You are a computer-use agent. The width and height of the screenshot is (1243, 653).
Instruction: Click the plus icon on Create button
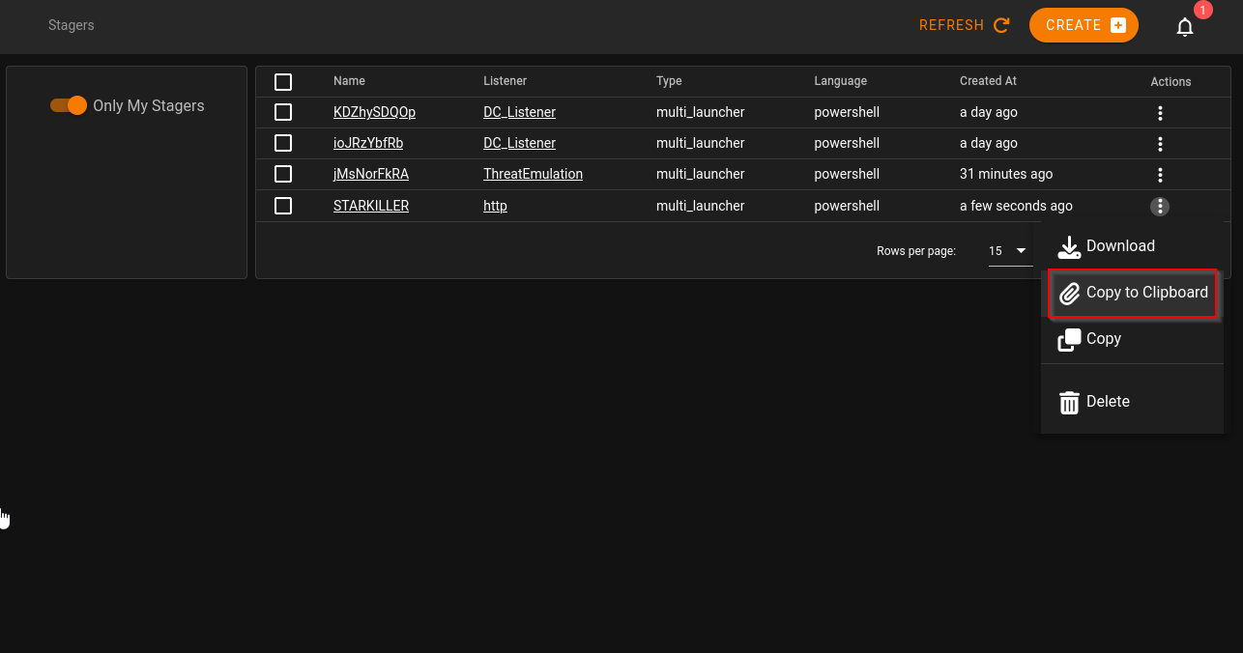(x=1117, y=25)
